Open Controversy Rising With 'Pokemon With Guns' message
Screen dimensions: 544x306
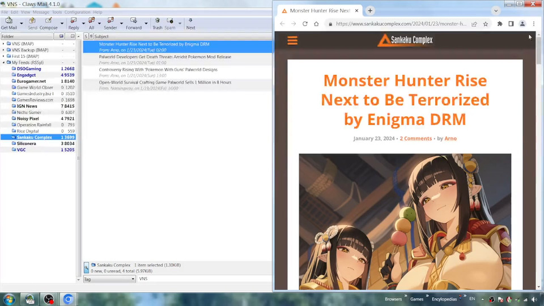point(177,73)
